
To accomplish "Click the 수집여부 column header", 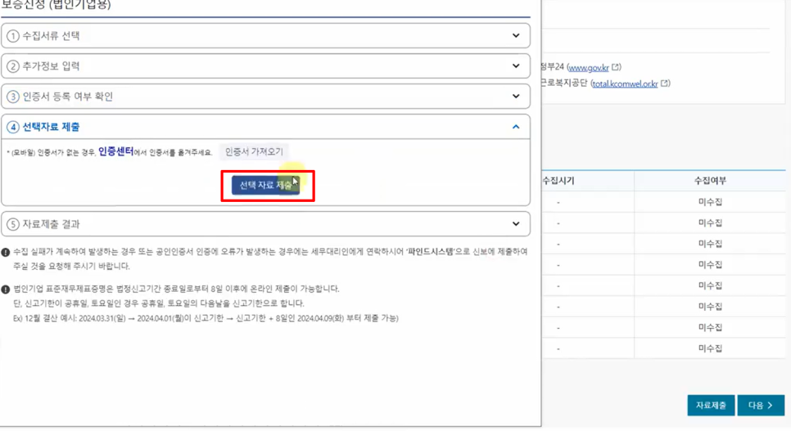I will (710, 181).
